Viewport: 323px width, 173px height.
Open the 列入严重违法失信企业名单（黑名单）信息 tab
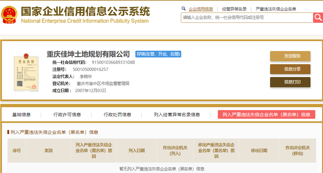266,115
